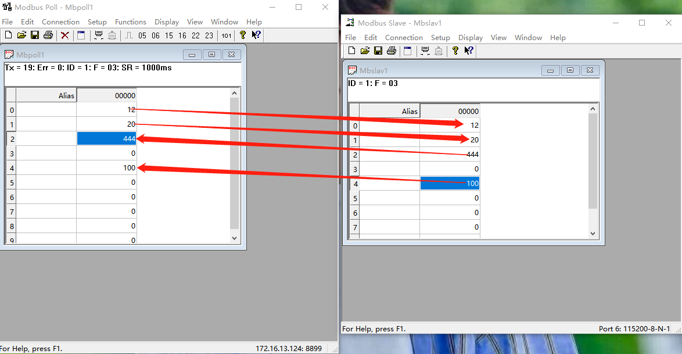This screenshot has height=354, width=682.
Task: Click the Print icon in Modbus Slave toolbar
Action: pyautogui.click(x=392, y=51)
